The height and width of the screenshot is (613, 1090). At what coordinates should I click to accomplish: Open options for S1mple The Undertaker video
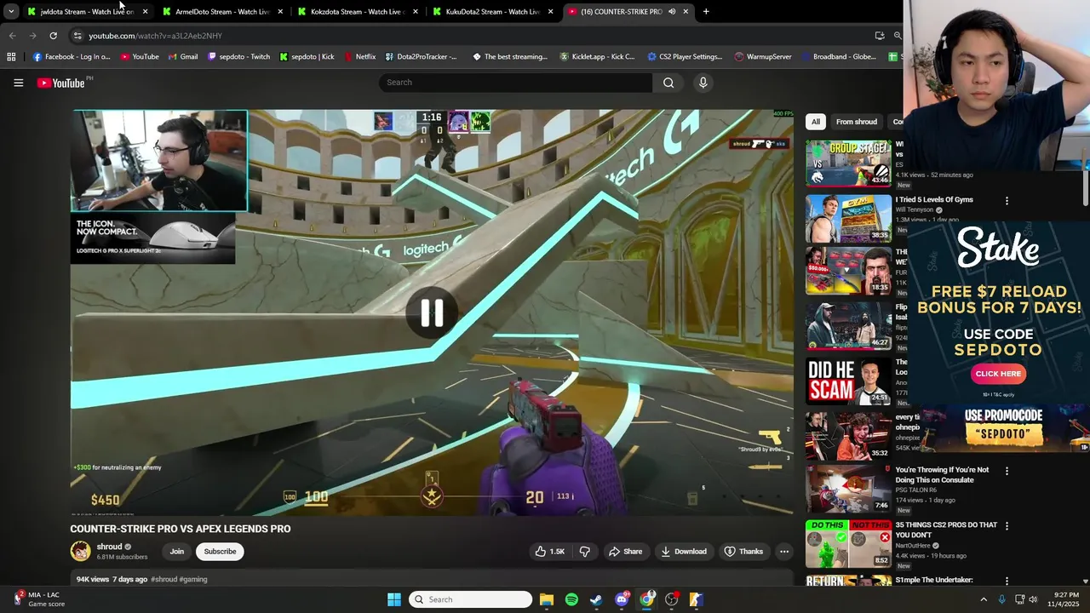click(1007, 581)
